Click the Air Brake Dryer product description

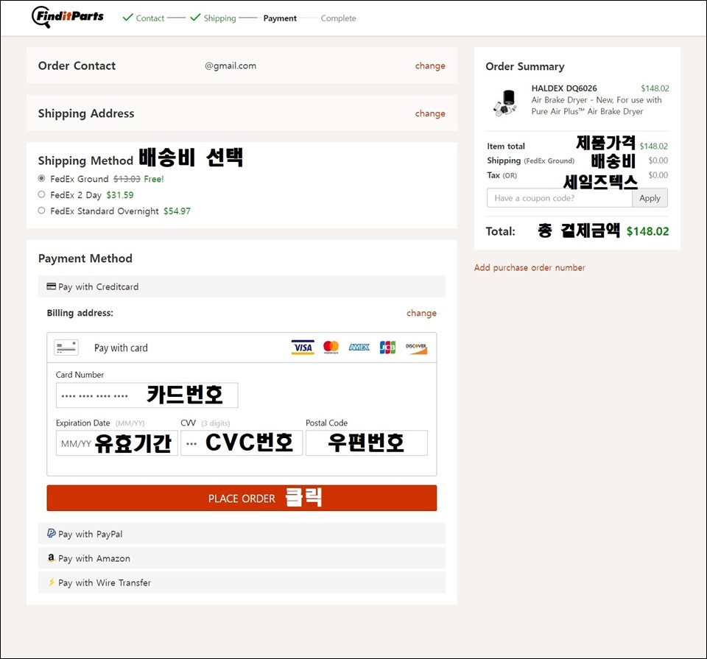tap(597, 105)
